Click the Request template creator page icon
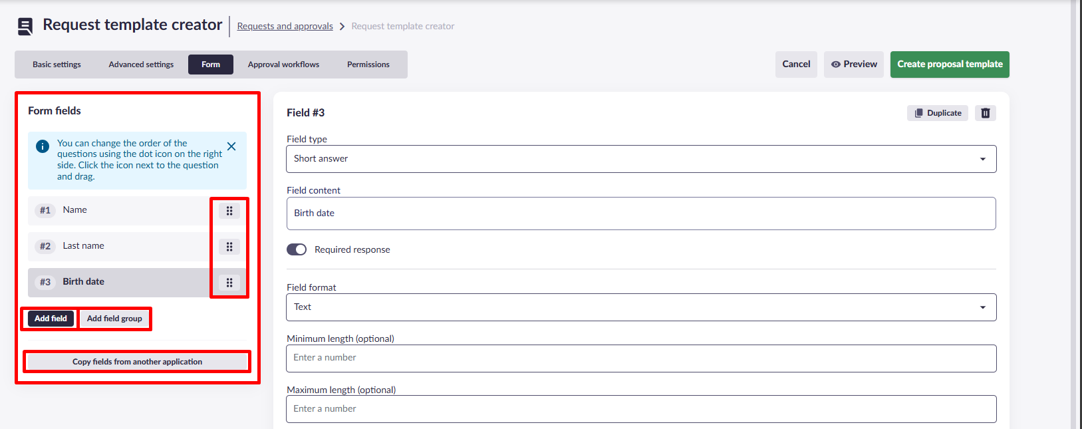 (25, 27)
